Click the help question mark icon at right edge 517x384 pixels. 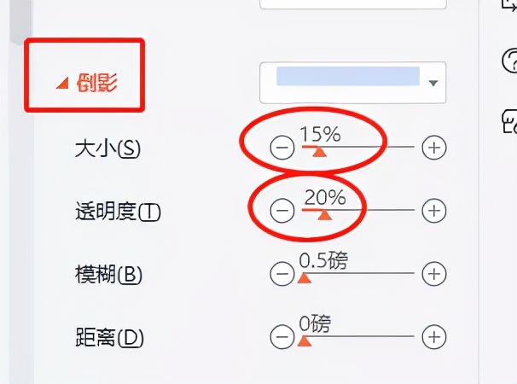click(509, 61)
